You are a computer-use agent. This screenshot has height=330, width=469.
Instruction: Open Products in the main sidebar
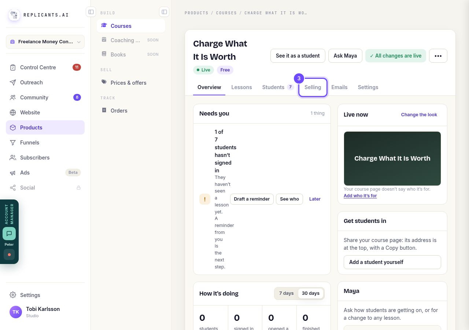click(45, 128)
